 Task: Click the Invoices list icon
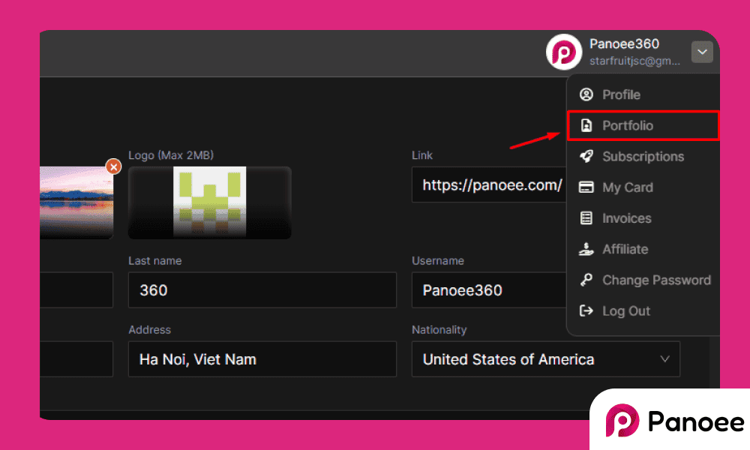pyautogui.click(x=586, y=218)
